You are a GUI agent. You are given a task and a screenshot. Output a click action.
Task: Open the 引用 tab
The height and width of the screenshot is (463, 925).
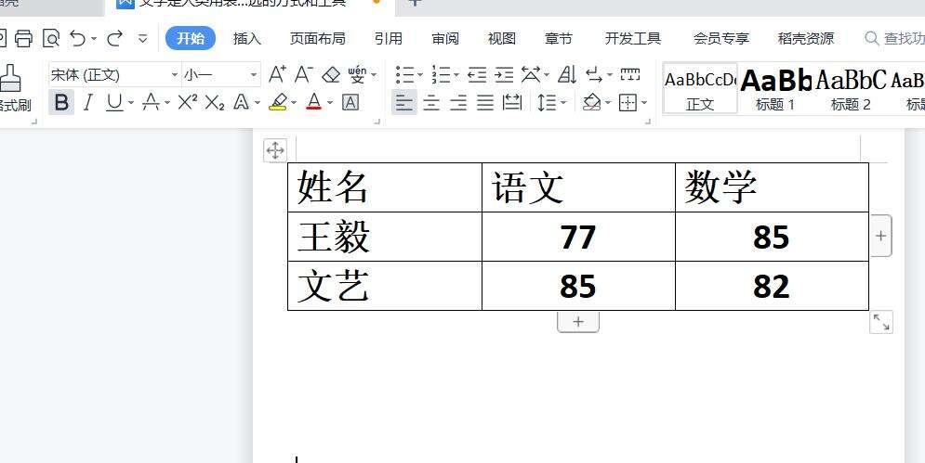389,38
